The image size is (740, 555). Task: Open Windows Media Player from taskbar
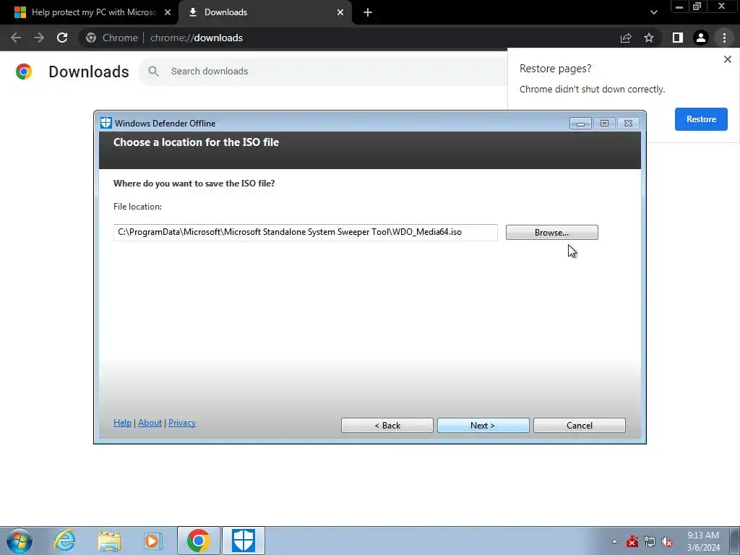click(x=153, y=541)
